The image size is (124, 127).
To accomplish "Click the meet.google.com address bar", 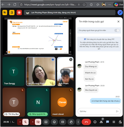I will (50, 5).
